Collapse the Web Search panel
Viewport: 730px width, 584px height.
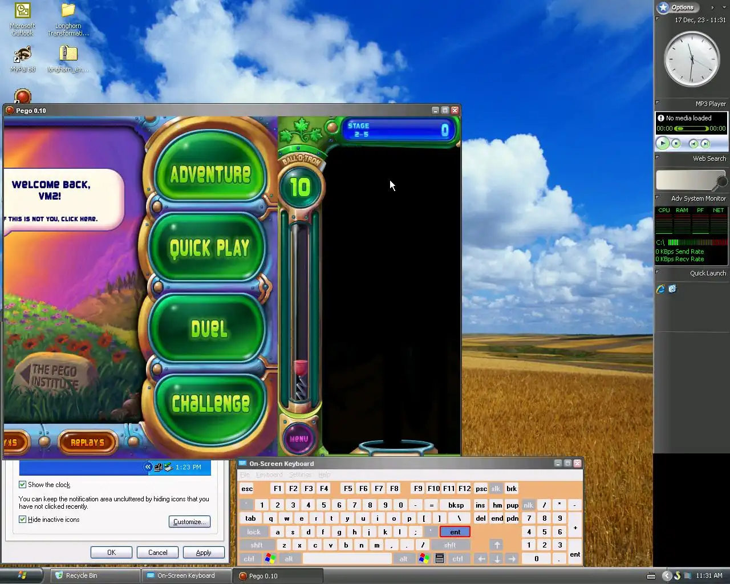658,157
